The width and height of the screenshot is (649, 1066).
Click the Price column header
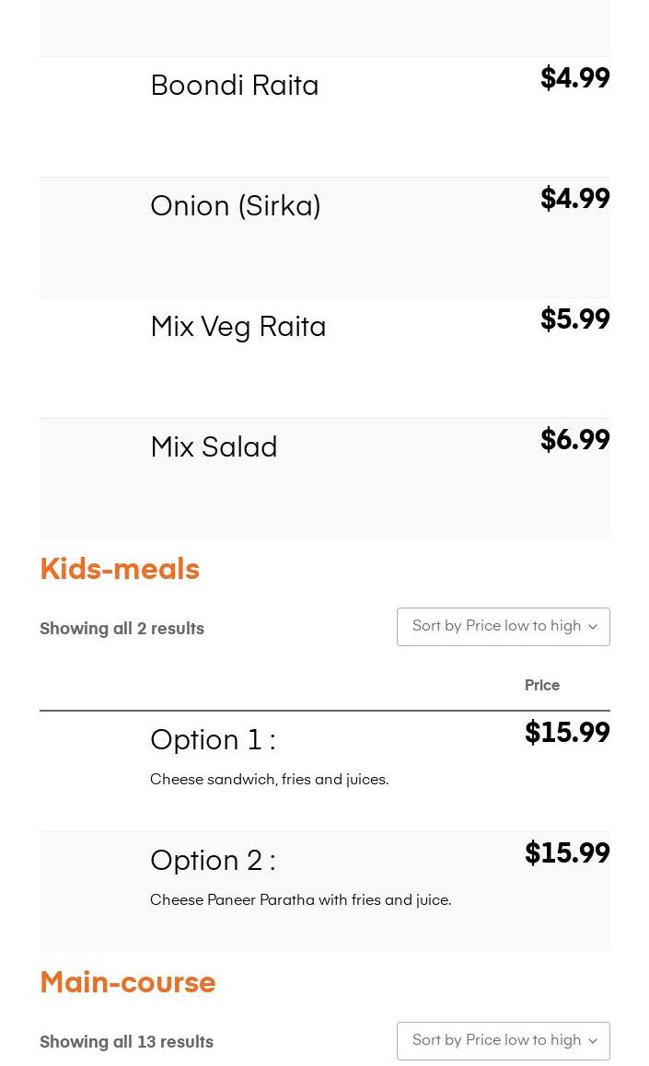[x=541, y=686]
